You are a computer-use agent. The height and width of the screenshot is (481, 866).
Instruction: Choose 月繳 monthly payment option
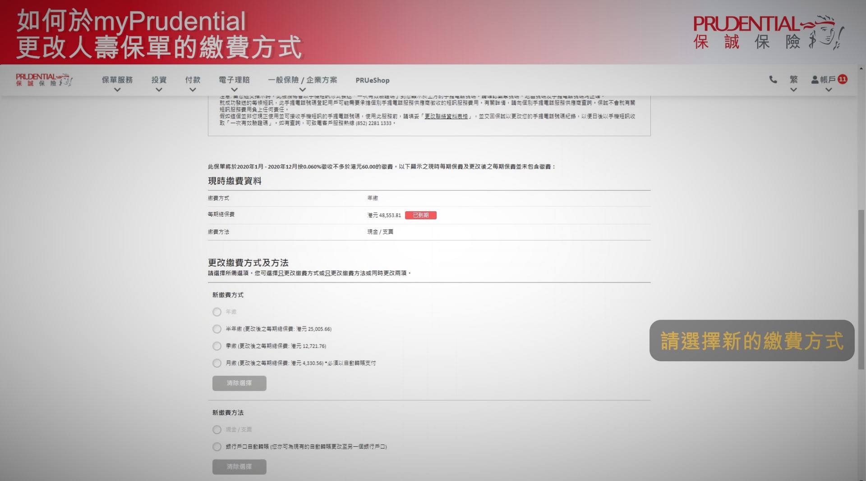click(216, 363)
